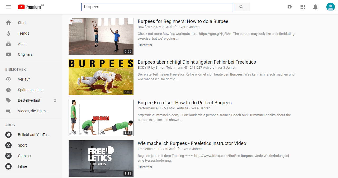Open title Wie mache ich Burpees
Screen dimensions: 338x178
pos(192,143)
